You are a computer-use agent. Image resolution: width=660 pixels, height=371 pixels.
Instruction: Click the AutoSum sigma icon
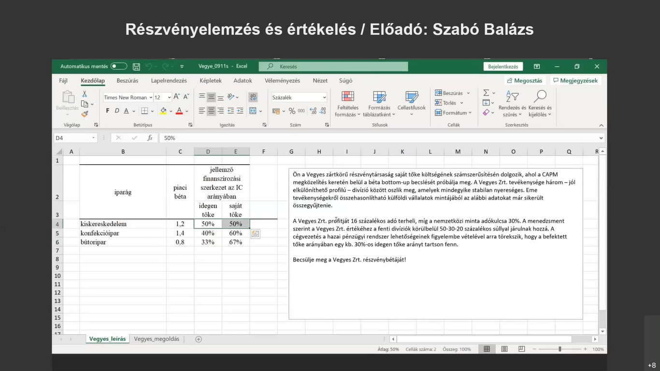[486, 93]
